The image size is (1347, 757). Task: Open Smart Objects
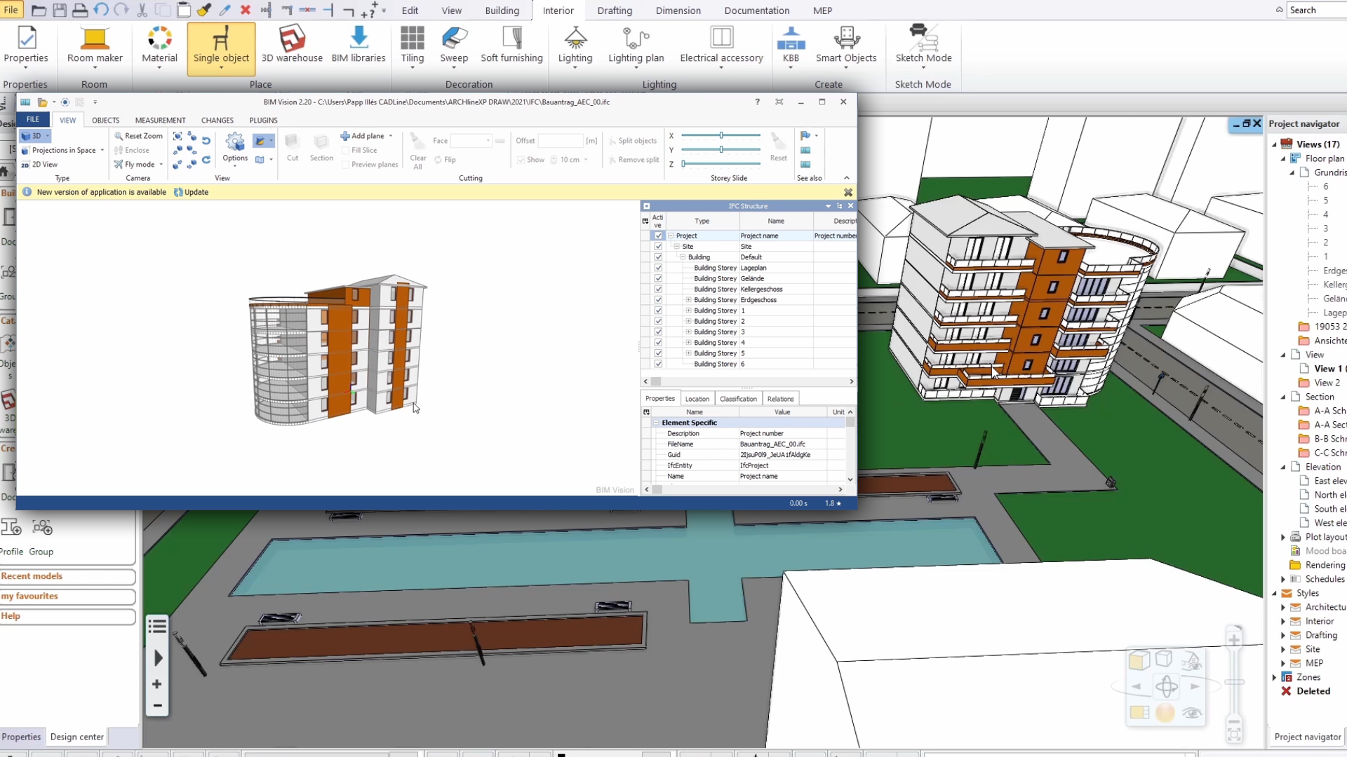click(846, 46)
